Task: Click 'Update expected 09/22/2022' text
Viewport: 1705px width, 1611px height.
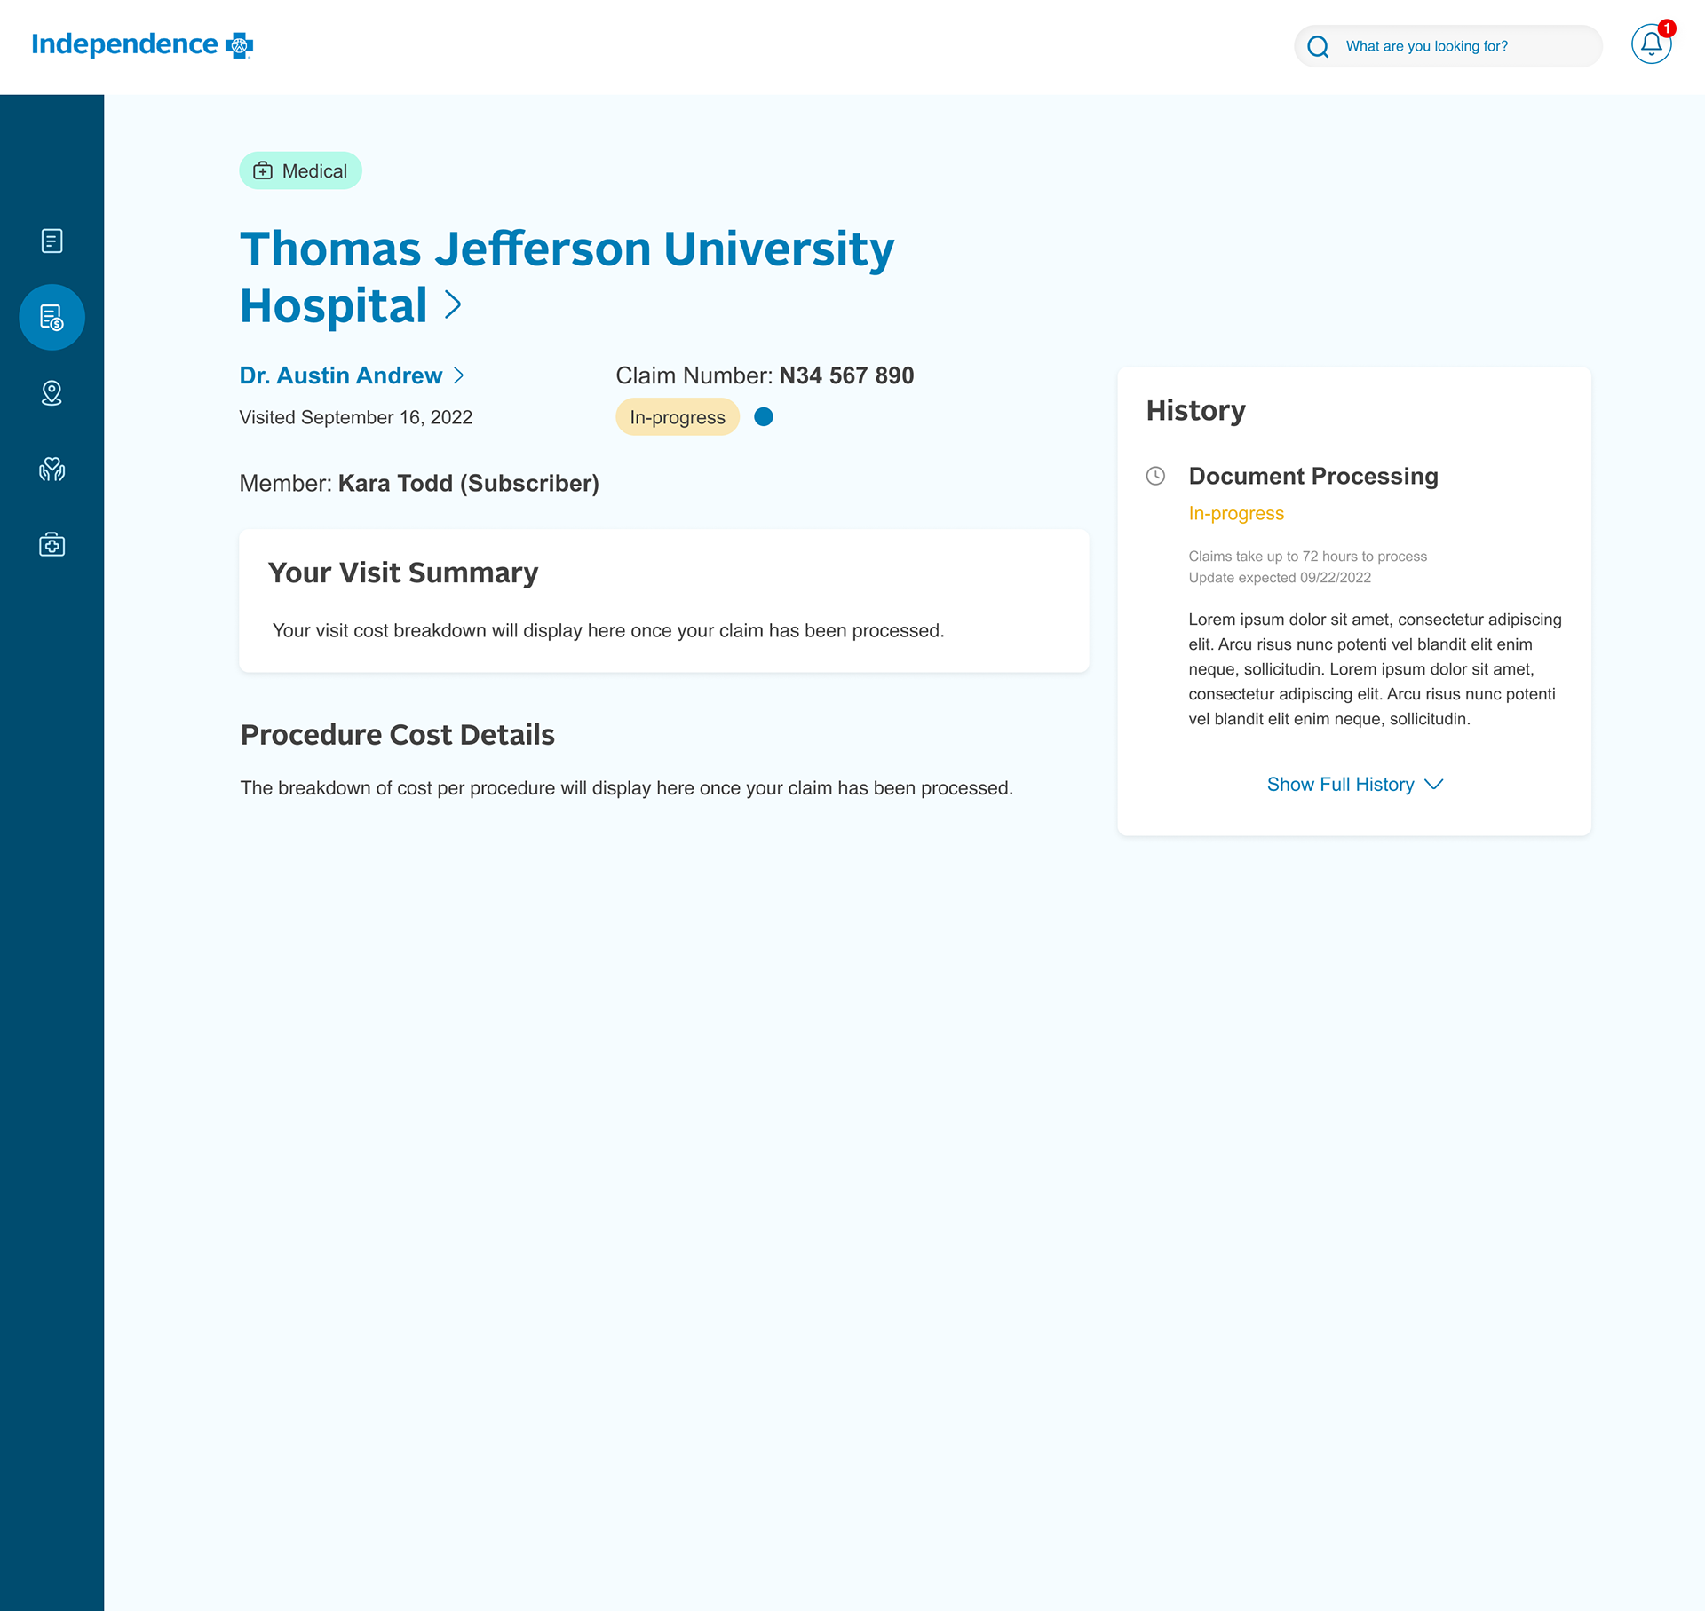Action: tap(1280, 578)
